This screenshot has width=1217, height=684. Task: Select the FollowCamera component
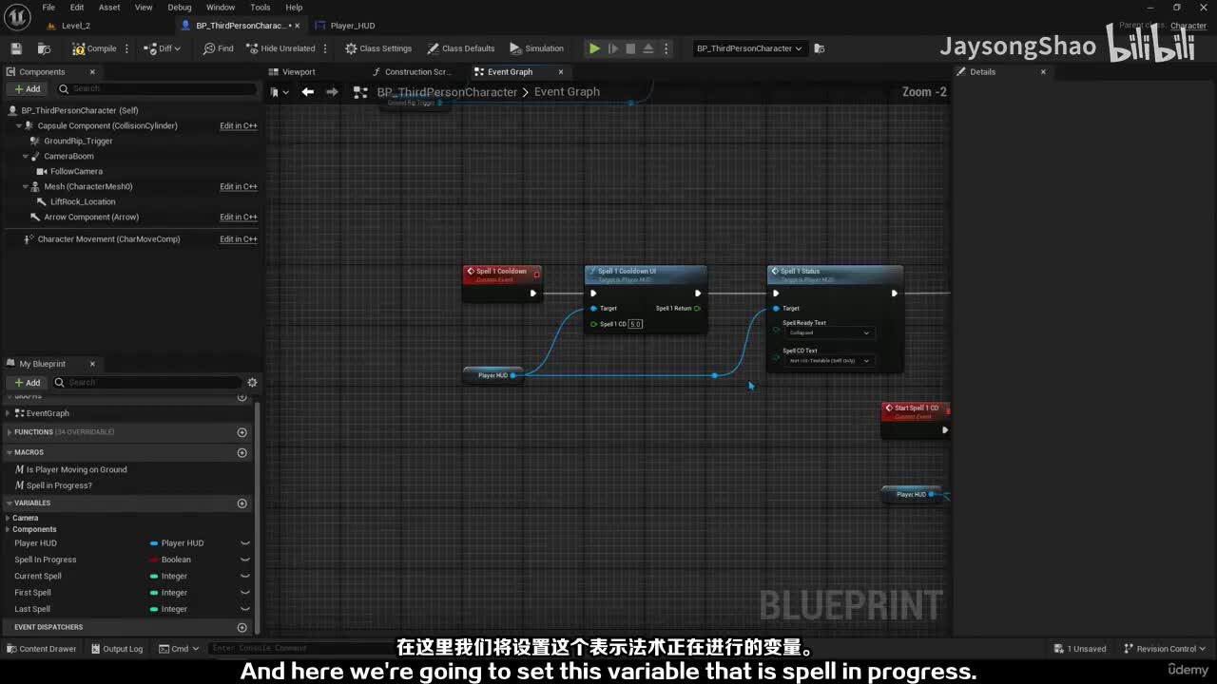point(76,171)
